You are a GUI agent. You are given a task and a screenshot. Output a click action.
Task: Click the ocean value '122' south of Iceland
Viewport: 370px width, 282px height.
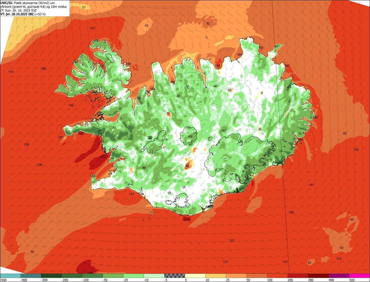click(x=232, y=240)
